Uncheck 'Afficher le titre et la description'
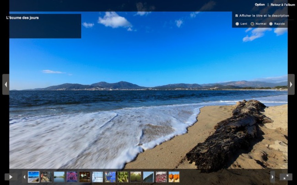Screen dimensions: 297x185 (236, 16)
